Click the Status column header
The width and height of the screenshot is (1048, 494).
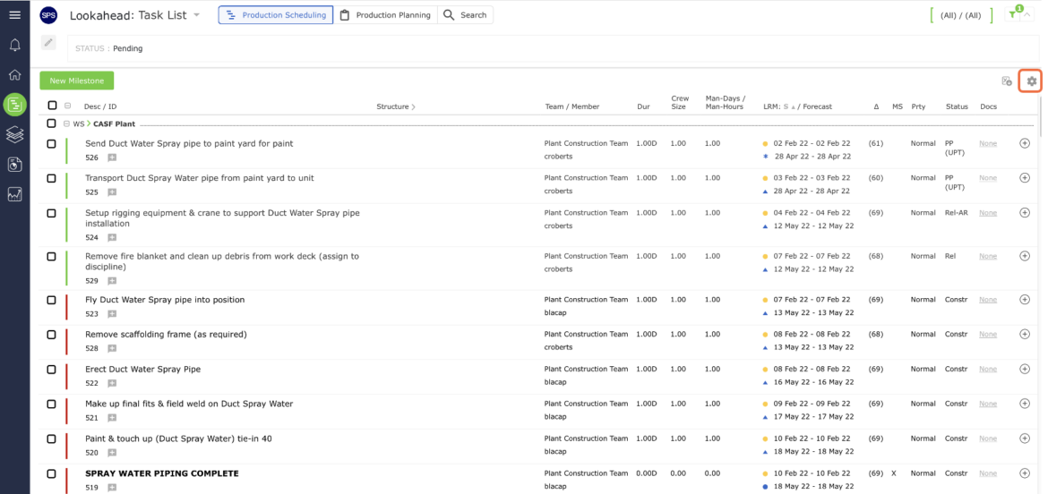click(x=957, y=106)
